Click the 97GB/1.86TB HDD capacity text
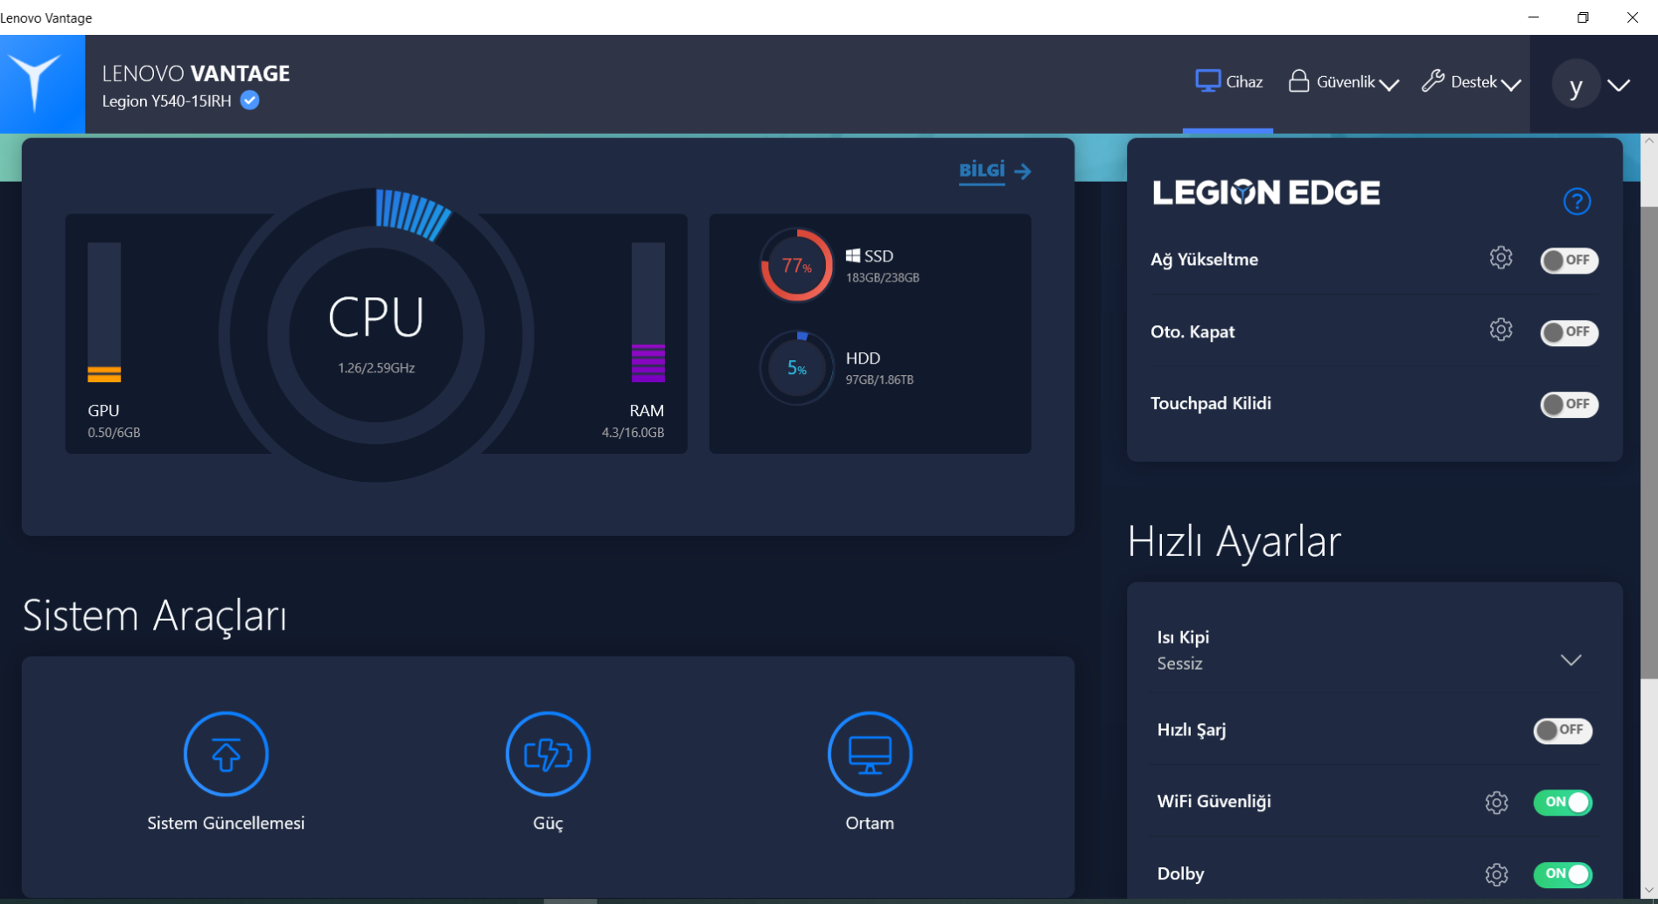Image resolution: width=1658 pixels, height=904 pixels. click(x=879, y=380)
